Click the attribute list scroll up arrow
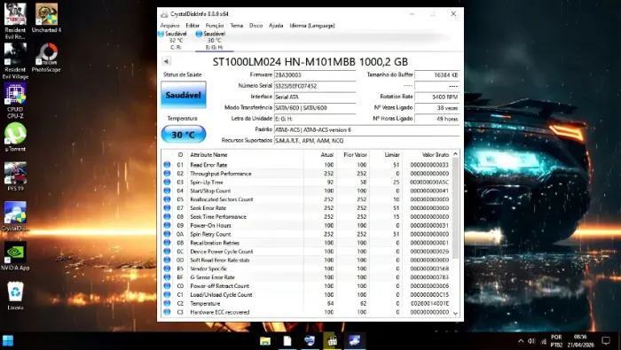This screenshot has height=350, width=621. [x=455, y=154]
